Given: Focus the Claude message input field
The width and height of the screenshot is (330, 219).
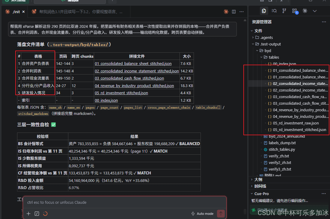Looking at the screenshot, I should (x=125, y=203).
